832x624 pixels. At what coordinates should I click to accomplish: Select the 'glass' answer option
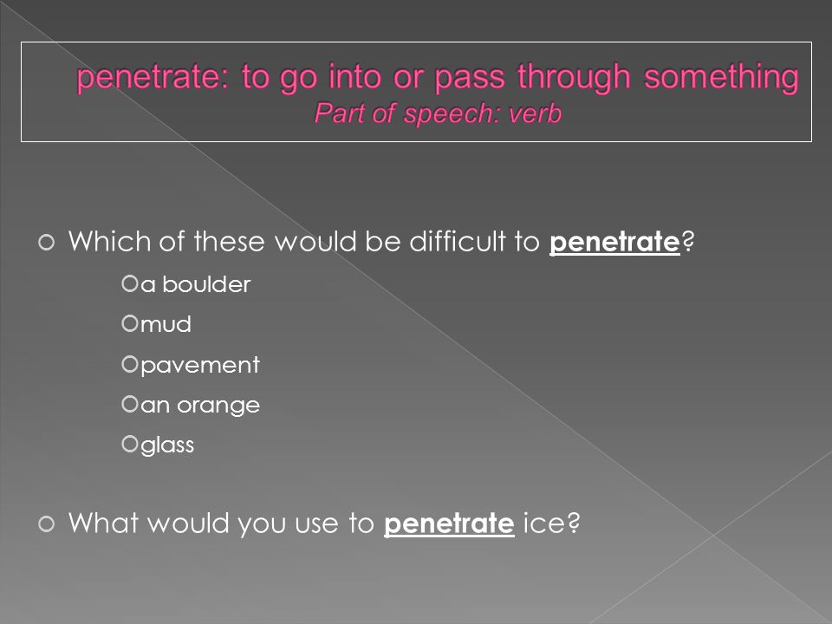pos(167,445)
